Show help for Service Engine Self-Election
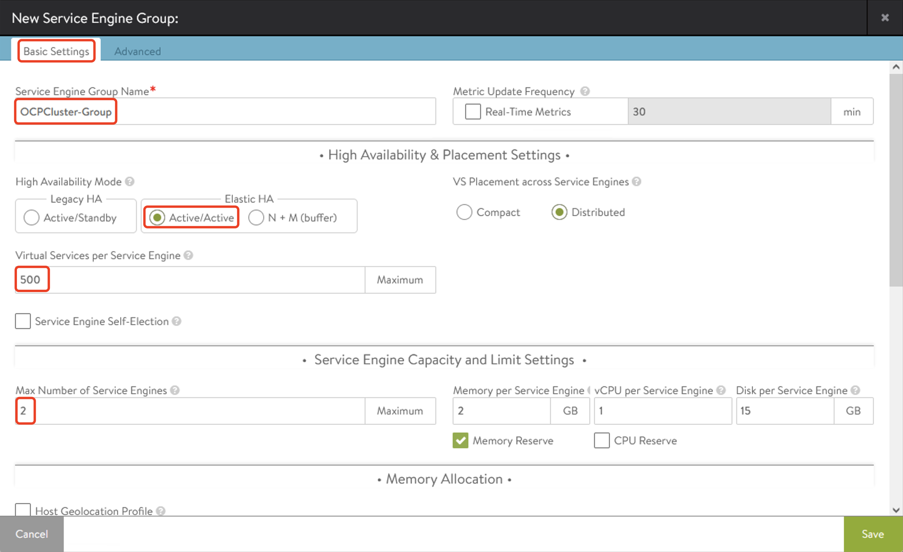Image resolution: width=903 pixels, height=552 pixels. 177,321
